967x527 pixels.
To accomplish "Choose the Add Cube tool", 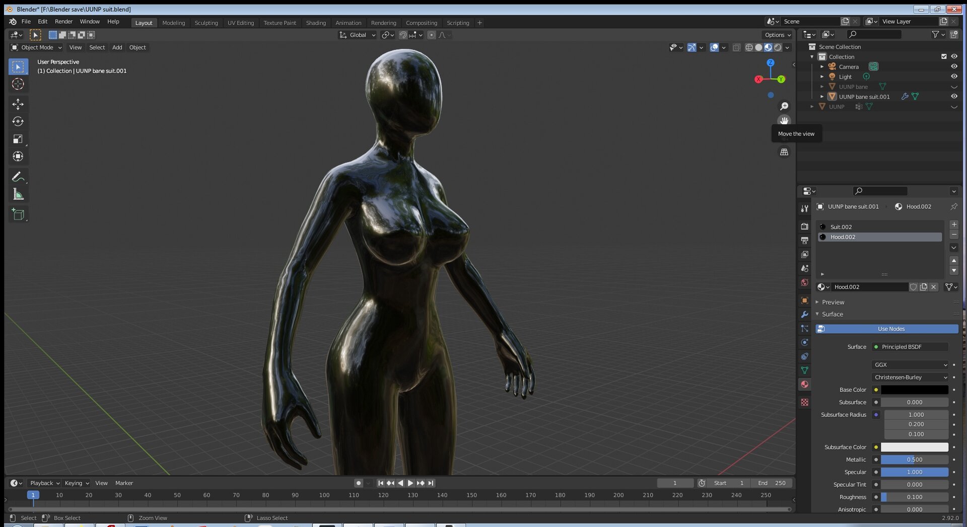I will click(x=18, y=214).
